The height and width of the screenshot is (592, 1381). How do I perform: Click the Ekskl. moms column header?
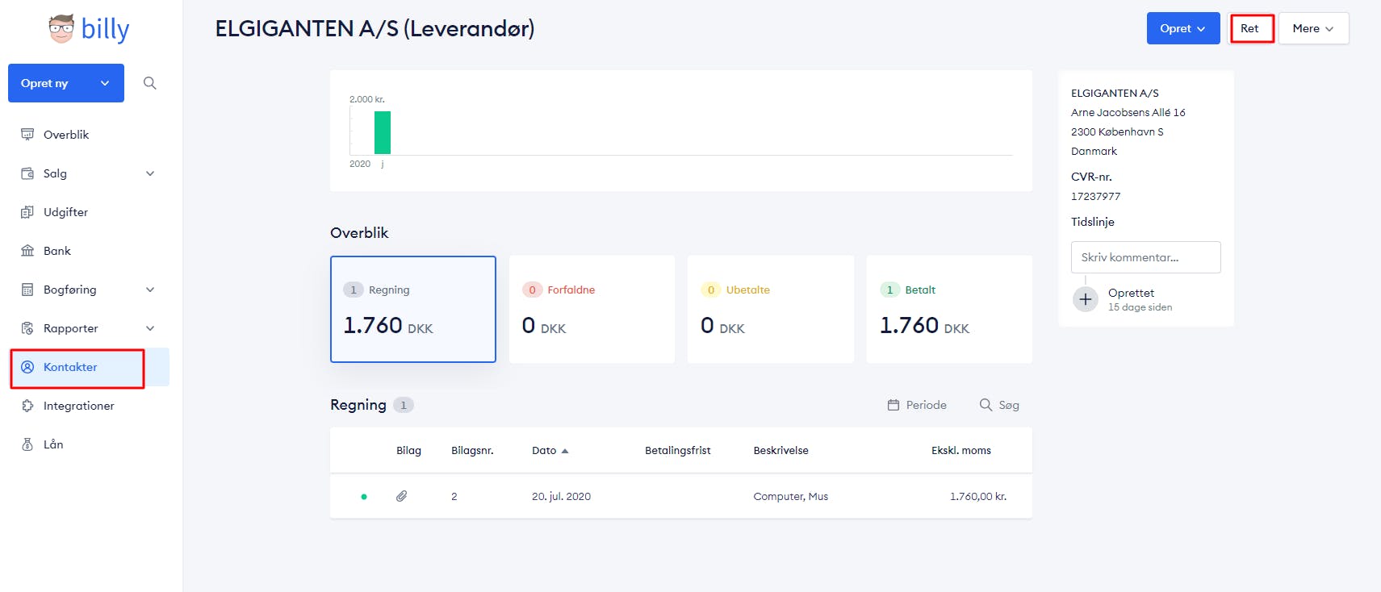point(961,451)
